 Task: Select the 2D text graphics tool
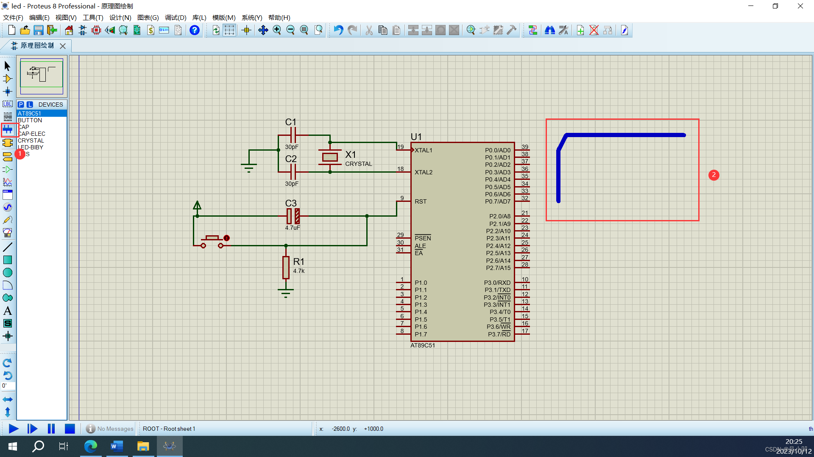tap(8, 311)
